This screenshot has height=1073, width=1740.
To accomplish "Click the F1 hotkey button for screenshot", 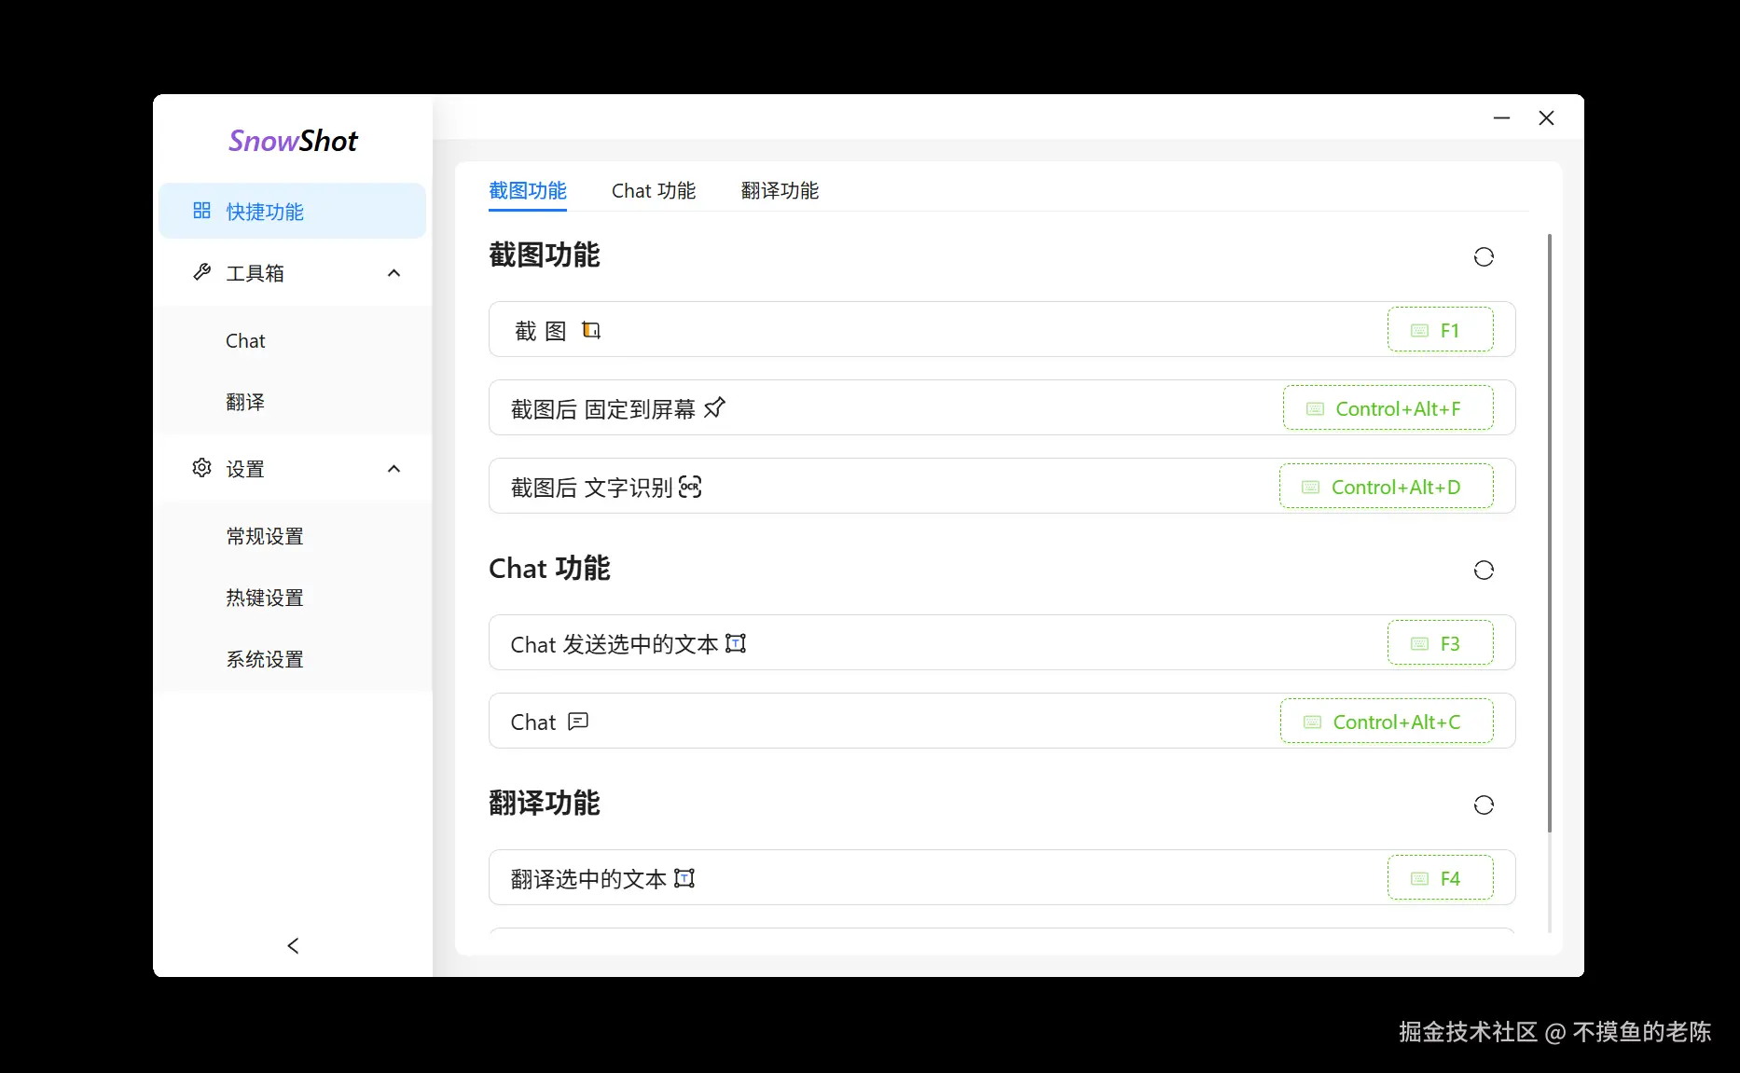I will pyautogui.click(x=1440, y=329).
